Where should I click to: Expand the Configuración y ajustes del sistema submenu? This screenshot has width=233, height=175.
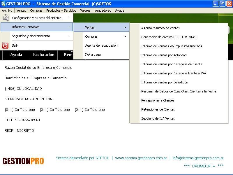click(36, 18)
